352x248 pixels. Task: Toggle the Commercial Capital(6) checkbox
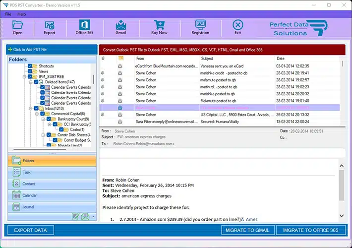[43, 114]
